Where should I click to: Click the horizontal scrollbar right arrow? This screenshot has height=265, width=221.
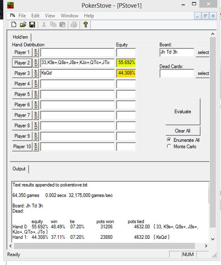(206, 246)
